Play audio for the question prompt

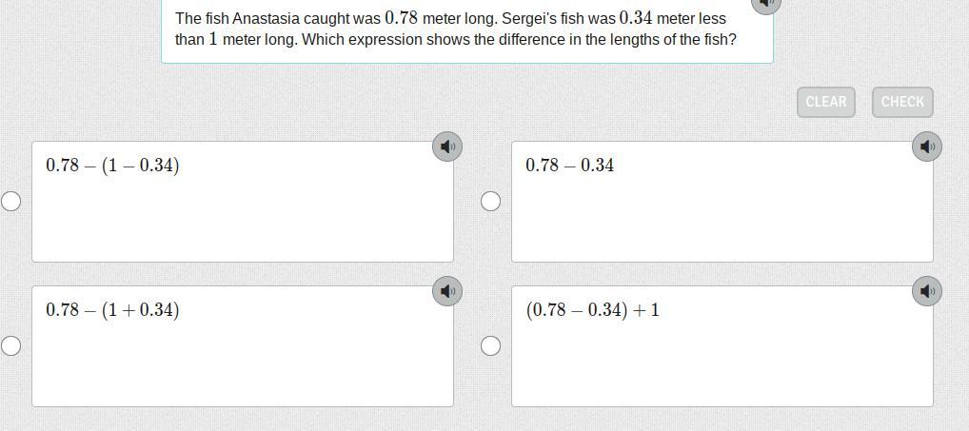coord(765,4)
